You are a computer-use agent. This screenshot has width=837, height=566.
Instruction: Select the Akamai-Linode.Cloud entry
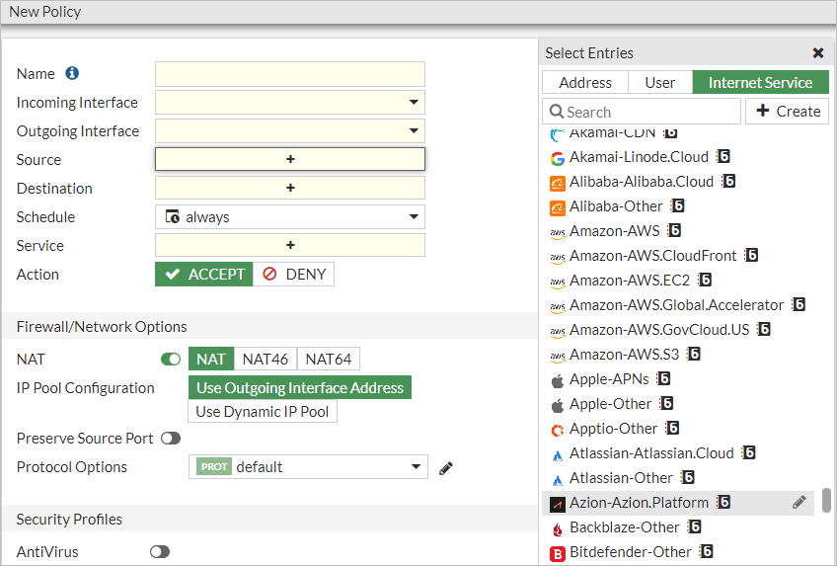click(678, 157)
